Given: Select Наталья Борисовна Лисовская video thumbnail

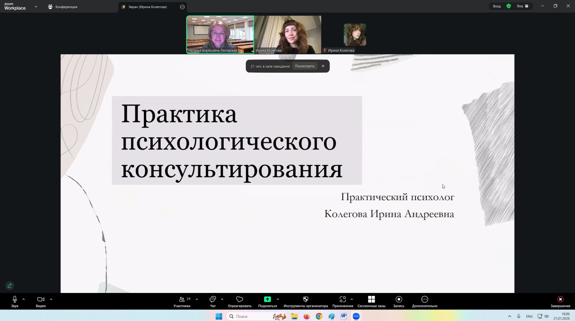Looking at the screenshot, I should tap(220, 34).
